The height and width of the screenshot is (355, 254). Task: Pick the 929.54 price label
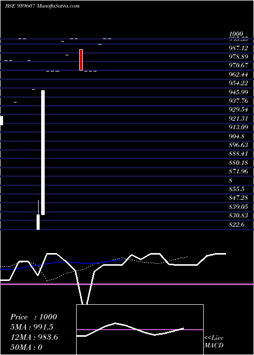tap(238, 110)
